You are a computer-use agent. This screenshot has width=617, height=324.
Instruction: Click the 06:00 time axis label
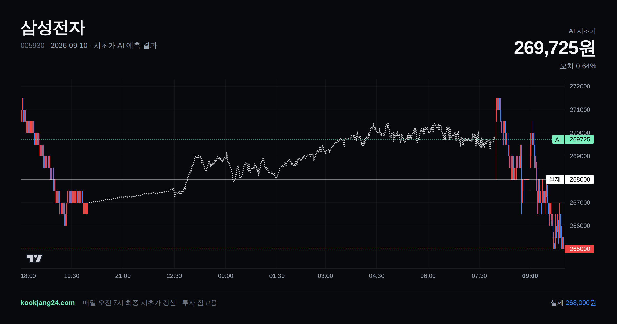pos(428,276)
